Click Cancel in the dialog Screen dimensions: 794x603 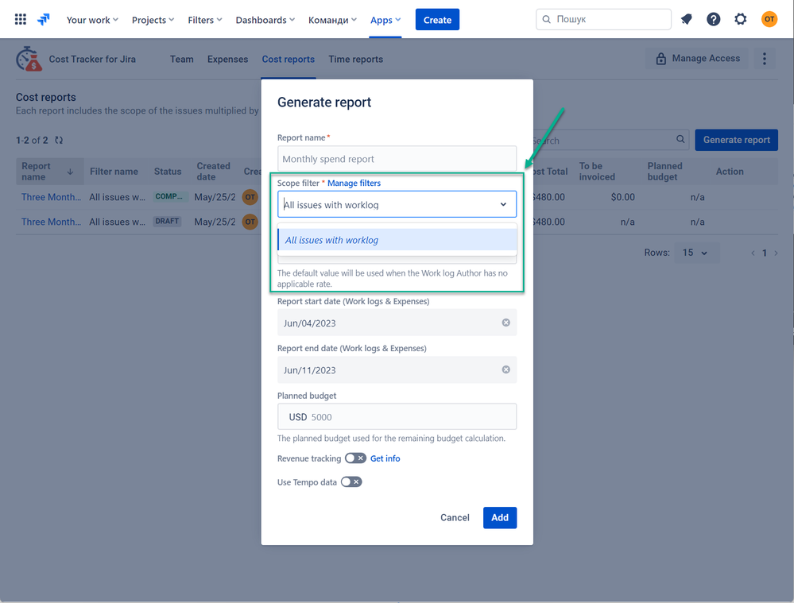pyautogui.click(x=455, y=517)
